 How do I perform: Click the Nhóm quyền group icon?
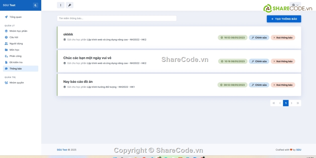pos(6,82)
